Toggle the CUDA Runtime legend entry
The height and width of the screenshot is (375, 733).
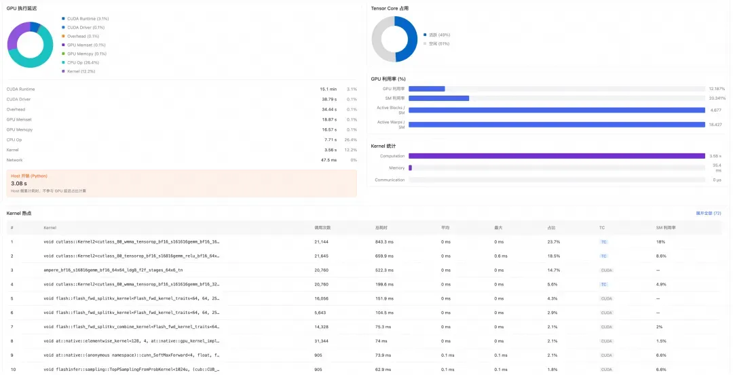85,19
